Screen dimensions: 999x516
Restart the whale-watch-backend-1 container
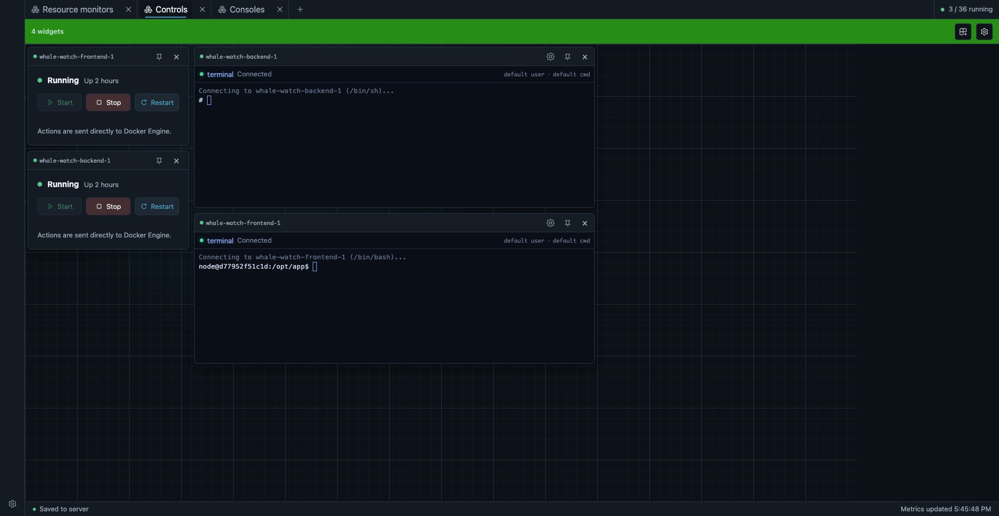pos(157,206)
